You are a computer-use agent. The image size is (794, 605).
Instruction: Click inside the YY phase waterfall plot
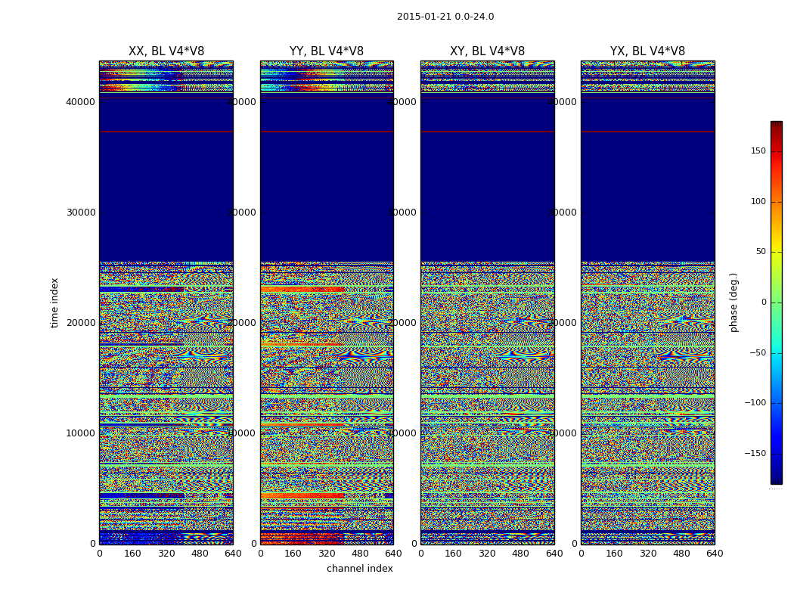coord(327,302)
